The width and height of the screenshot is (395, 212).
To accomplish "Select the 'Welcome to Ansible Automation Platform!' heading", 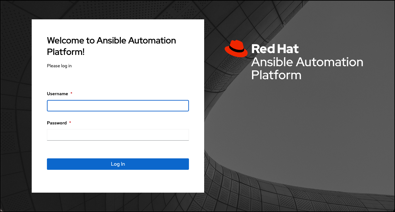I will coord(111,46).
